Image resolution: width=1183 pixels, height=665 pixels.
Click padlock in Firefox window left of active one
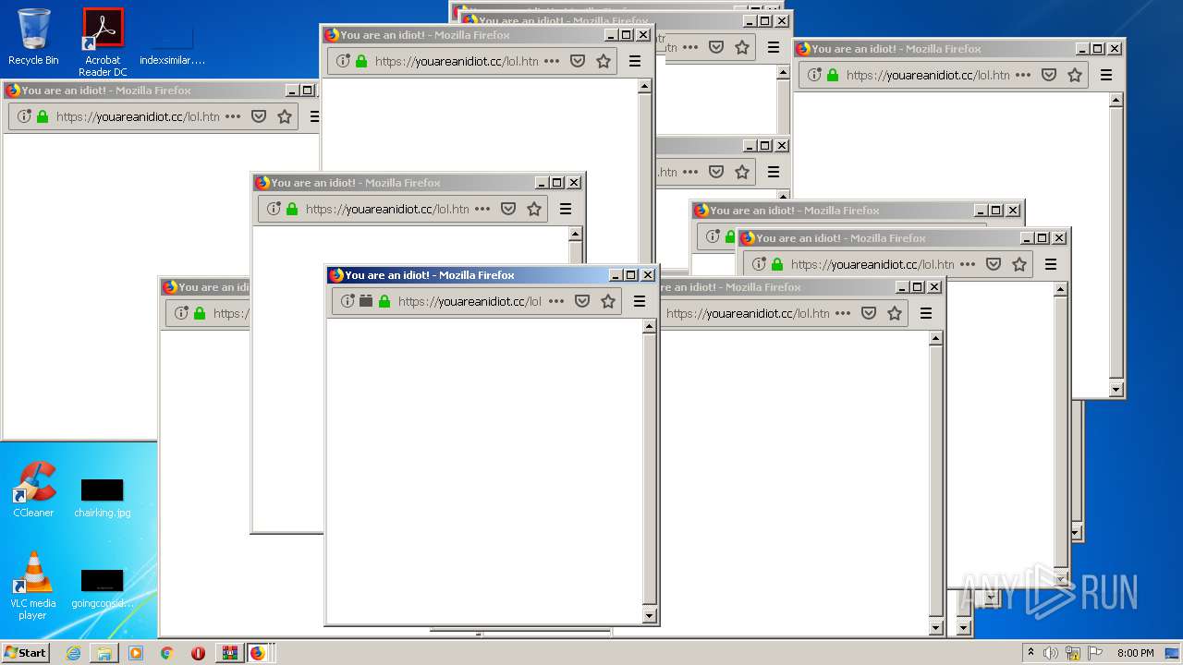292,209
